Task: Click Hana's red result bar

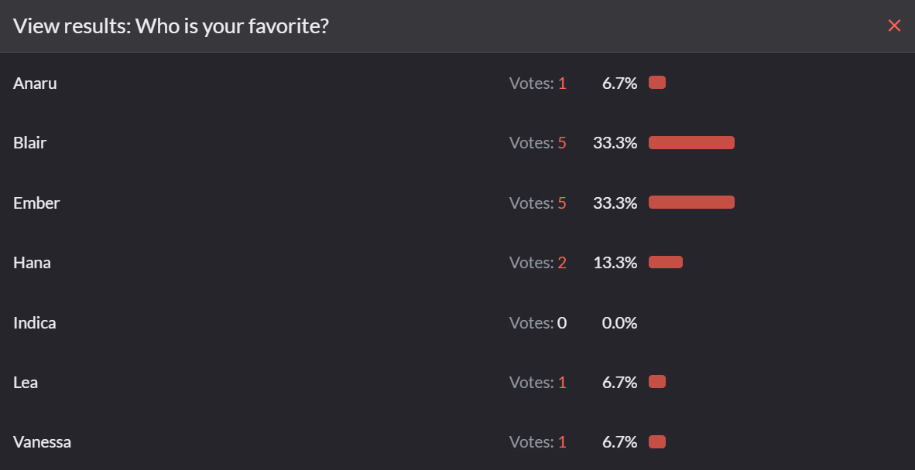Action: [666, 262]
